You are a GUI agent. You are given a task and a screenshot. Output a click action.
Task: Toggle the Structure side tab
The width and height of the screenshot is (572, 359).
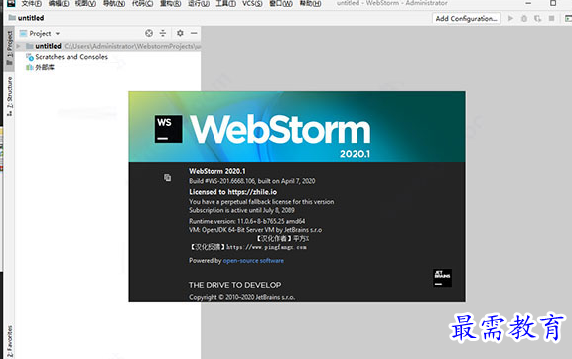click(x=10, y=96)
